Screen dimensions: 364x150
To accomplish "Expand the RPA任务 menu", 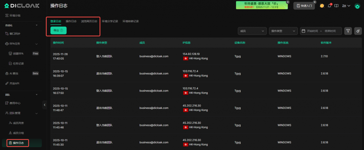I will [x=37, y=44].
